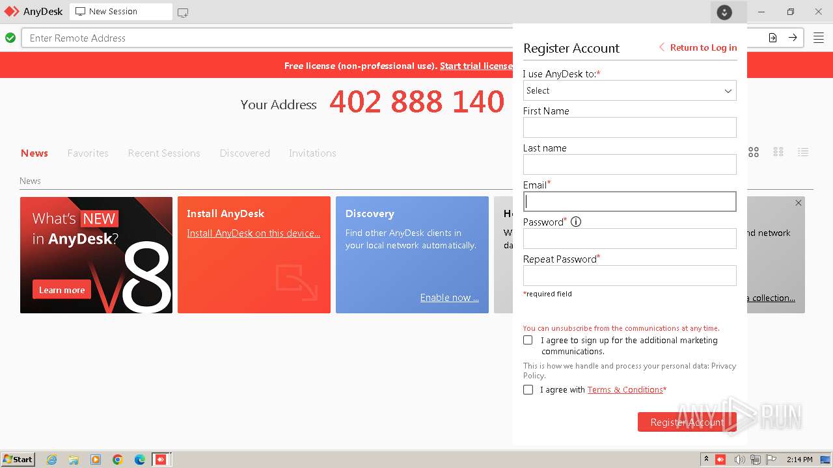Image resolution: width=833 pixels, height=468 pixels.
Task: Click the First Name input field
Action: coord(629,127)
